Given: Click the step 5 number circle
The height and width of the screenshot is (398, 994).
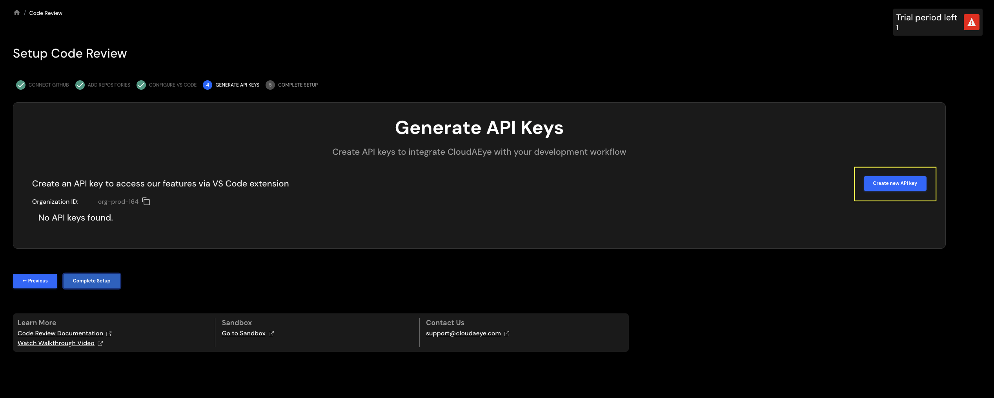Looking at the screenshot, I should (270, 85).
